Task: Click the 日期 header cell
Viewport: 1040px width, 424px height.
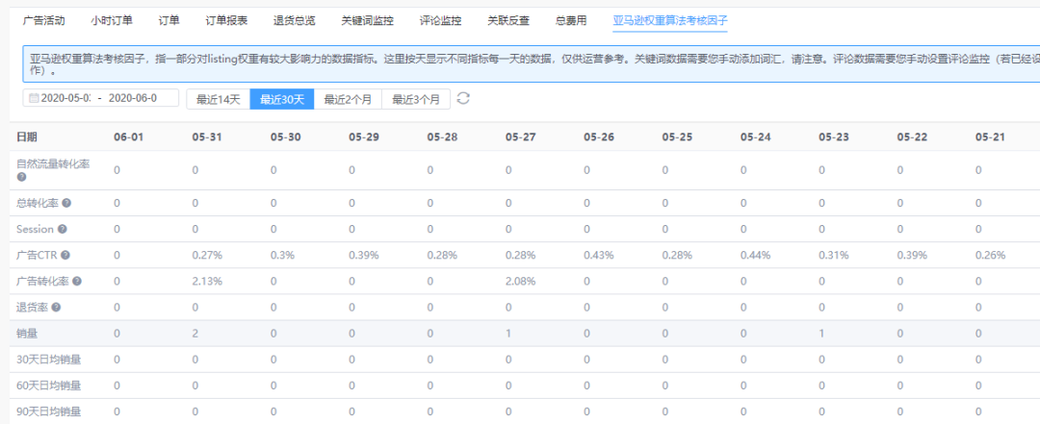Action: (x=27, y=137)
